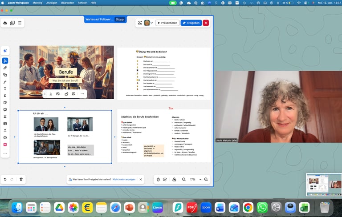The image size is (342, 217).
Task: Select the sticky note tool
Action: click(x=5, y=103)
